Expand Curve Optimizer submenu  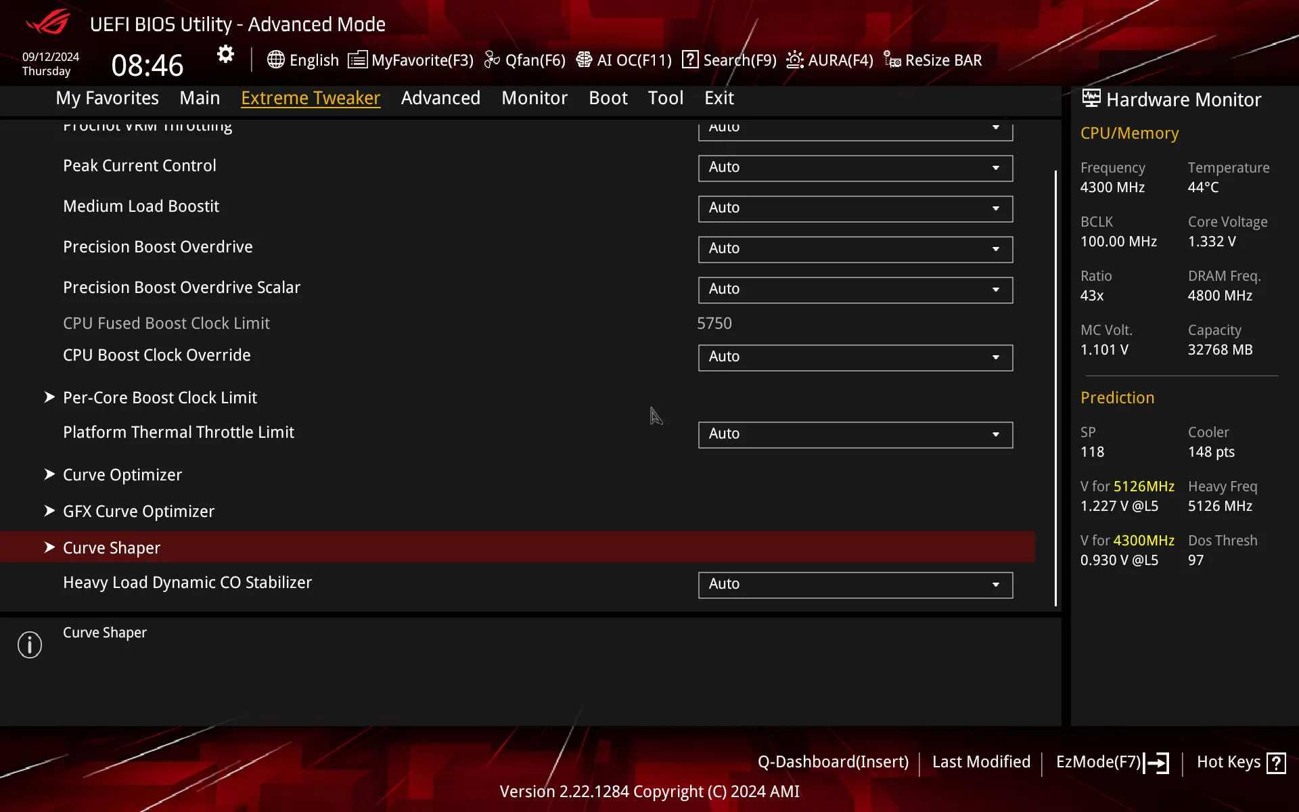tap(122, 475)
